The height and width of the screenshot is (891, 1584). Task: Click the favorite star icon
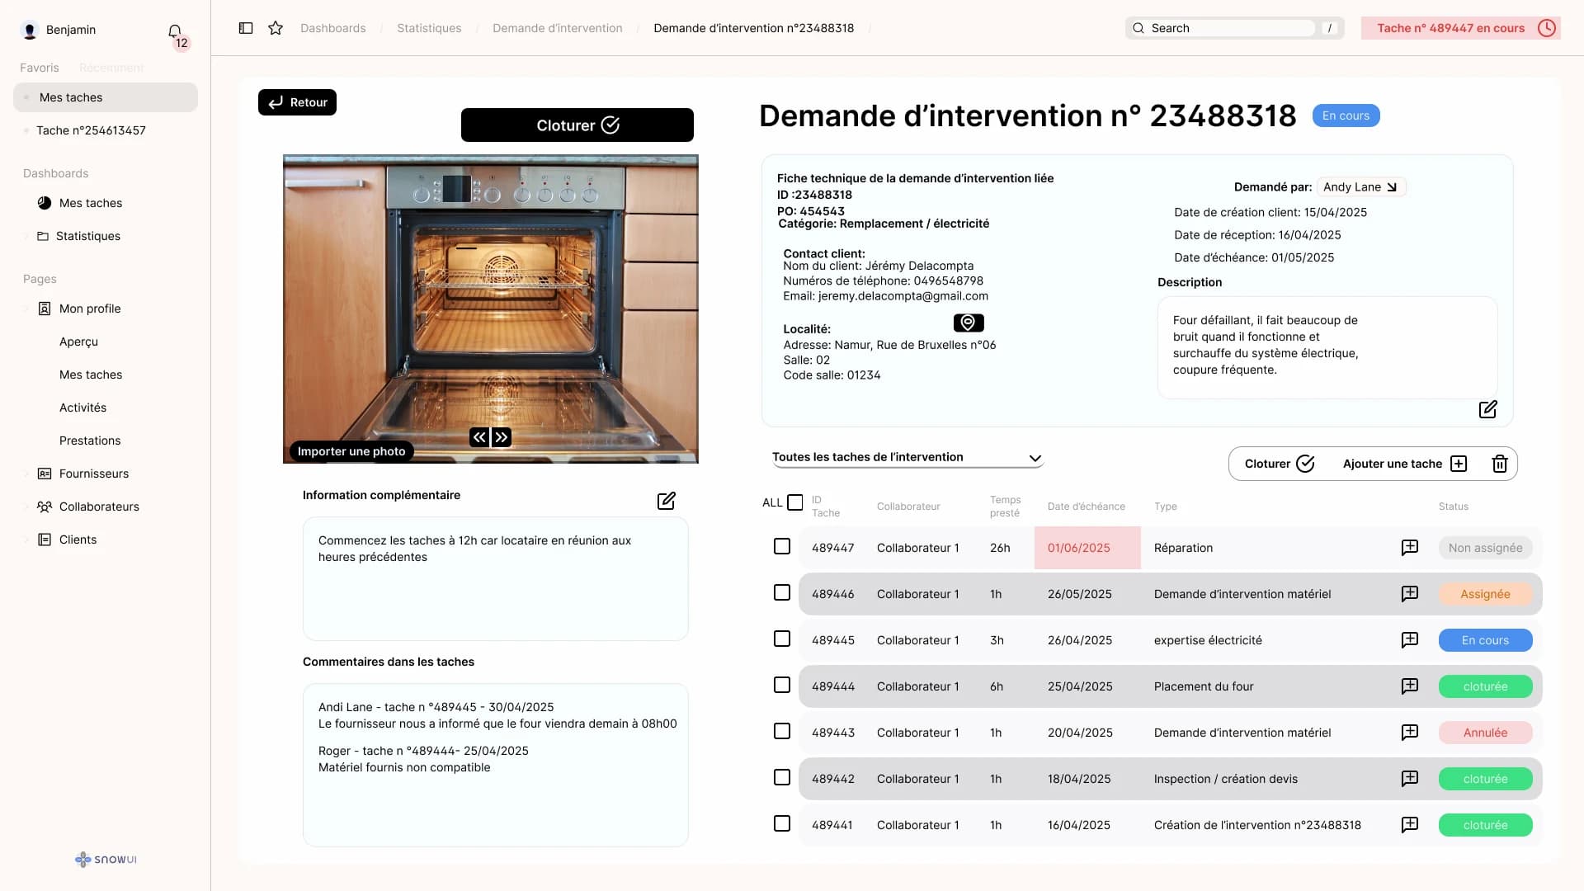click(x=276, y=28)
